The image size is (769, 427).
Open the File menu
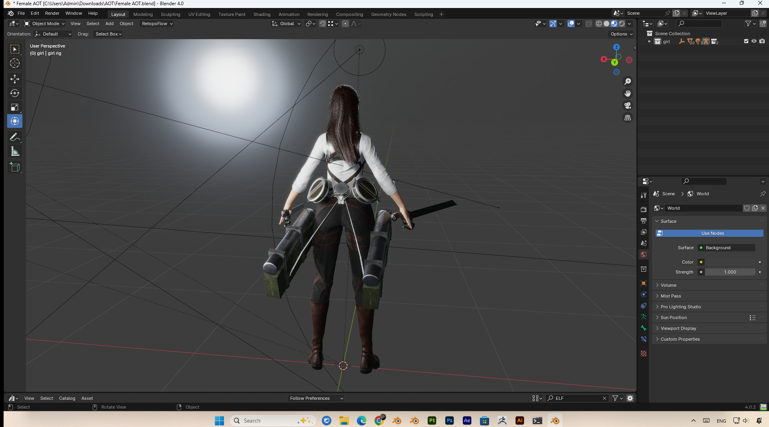[x=21, y=13]
